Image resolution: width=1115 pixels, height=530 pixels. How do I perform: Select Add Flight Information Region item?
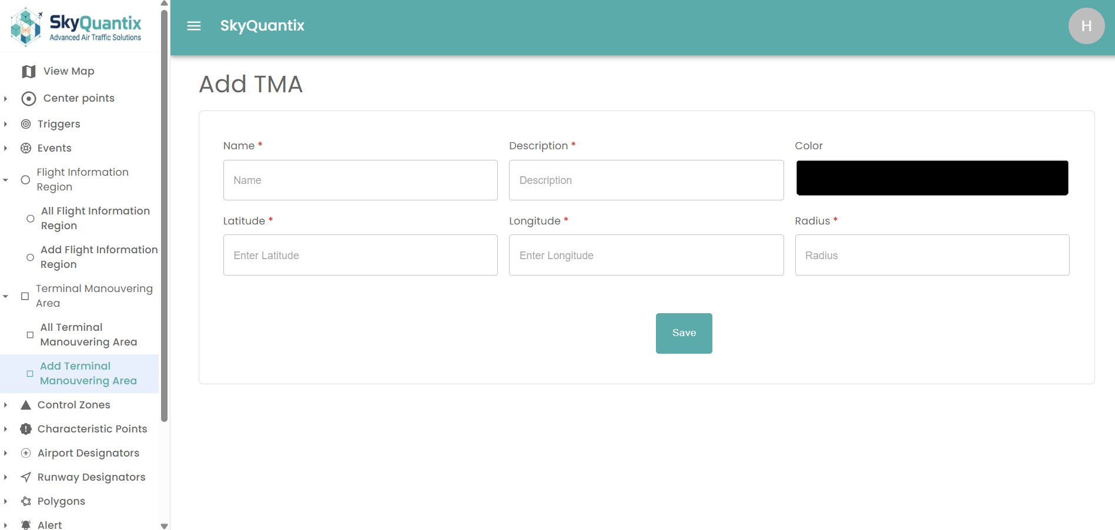click(98, 257)
